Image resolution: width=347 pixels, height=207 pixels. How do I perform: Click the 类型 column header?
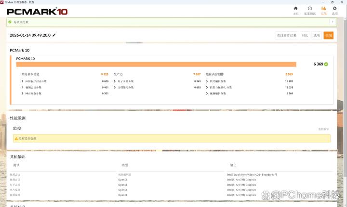[x=125, y=165]
